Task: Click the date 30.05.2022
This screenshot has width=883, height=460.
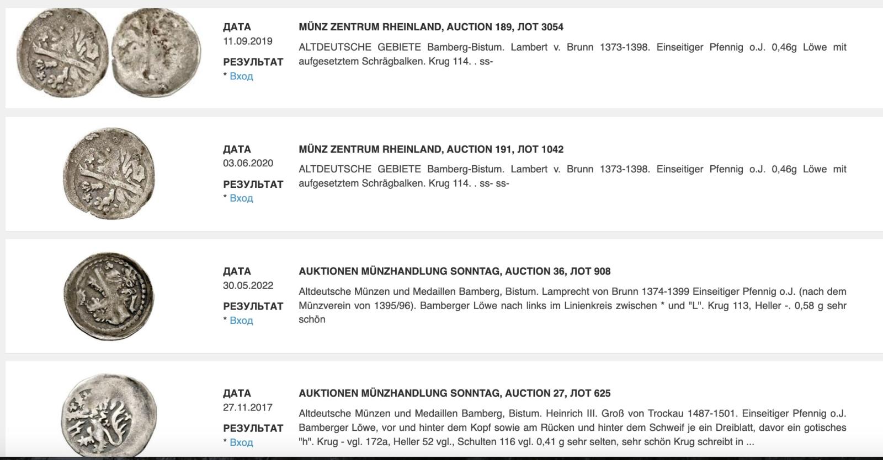Action: click(x=248, y=285)
